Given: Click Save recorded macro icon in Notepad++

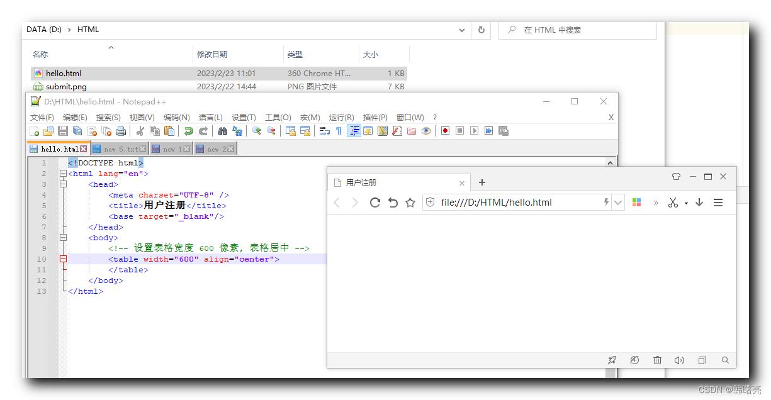Looking at the screenshot, I should point(503,131).
